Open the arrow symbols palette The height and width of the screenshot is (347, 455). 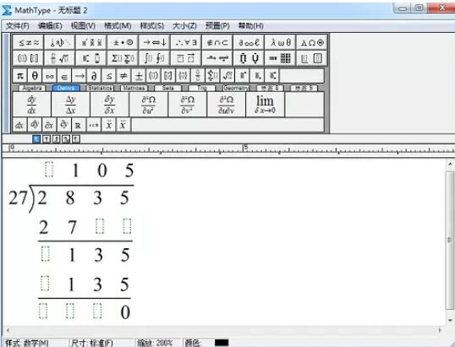155,42
